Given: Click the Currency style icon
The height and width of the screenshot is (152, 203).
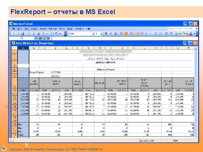Looking at the screenshot, I should pyautogui.click(x=142, y=33).
